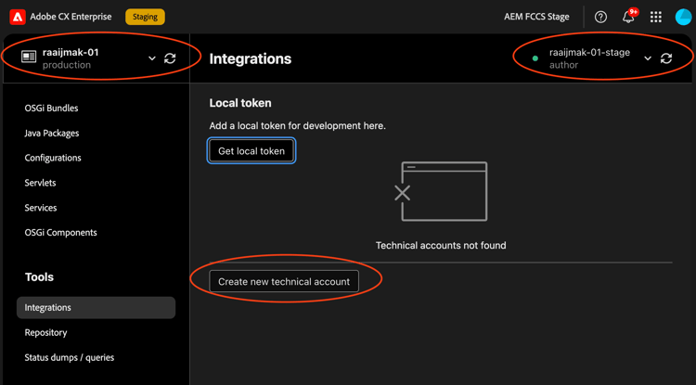Click Create new technical account
This screenshot has height=385, width=696.
(x=284, y=281)
